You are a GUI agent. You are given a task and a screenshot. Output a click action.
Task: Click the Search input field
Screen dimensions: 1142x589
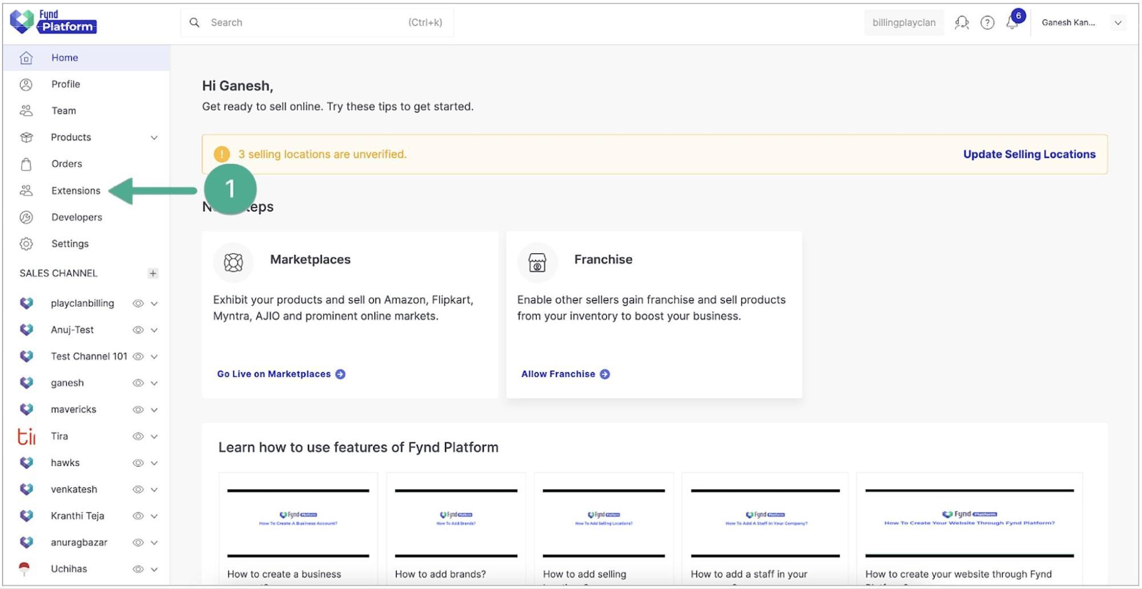click(x=317, y=23)
